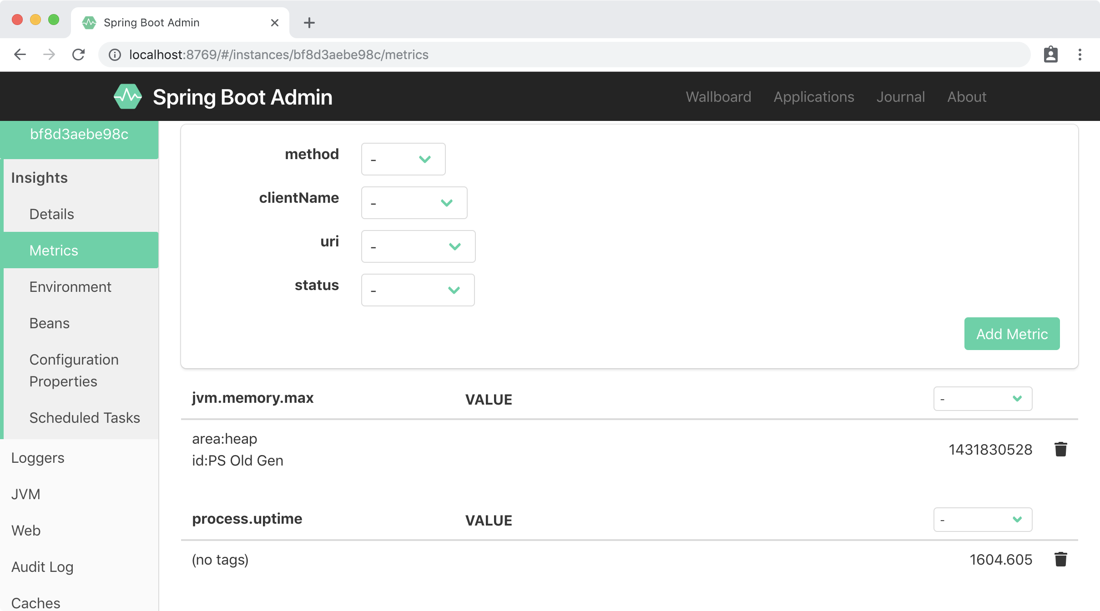Open the Beans sidebar item
Screen dimensions: 1100x611
point(81,323)
